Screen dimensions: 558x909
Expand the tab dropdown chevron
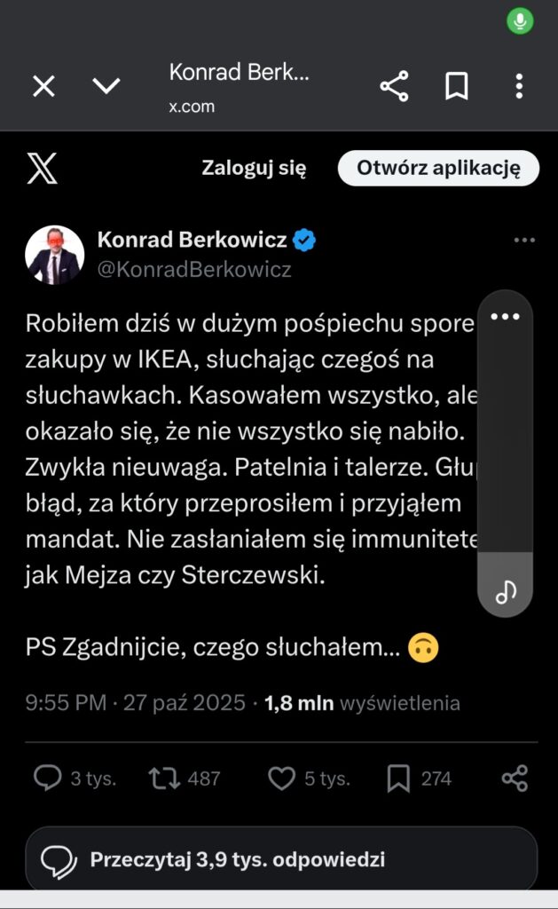(106, 86)
